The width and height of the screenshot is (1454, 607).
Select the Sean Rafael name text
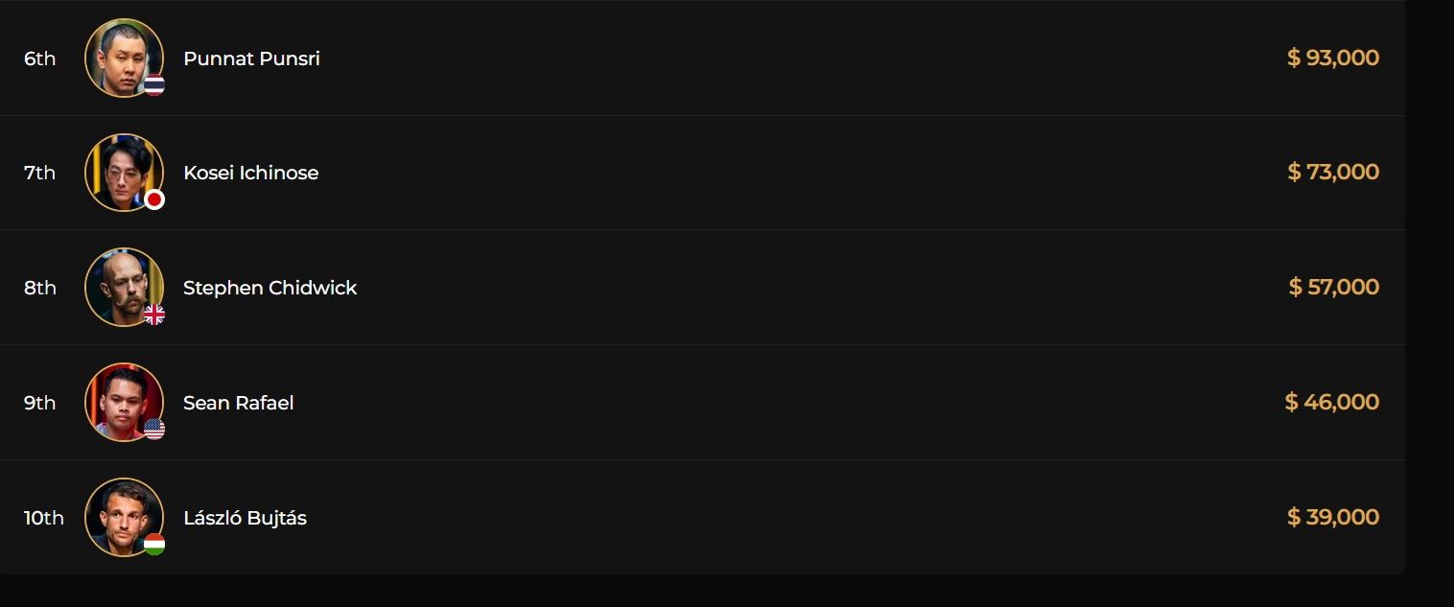point(238,403)
